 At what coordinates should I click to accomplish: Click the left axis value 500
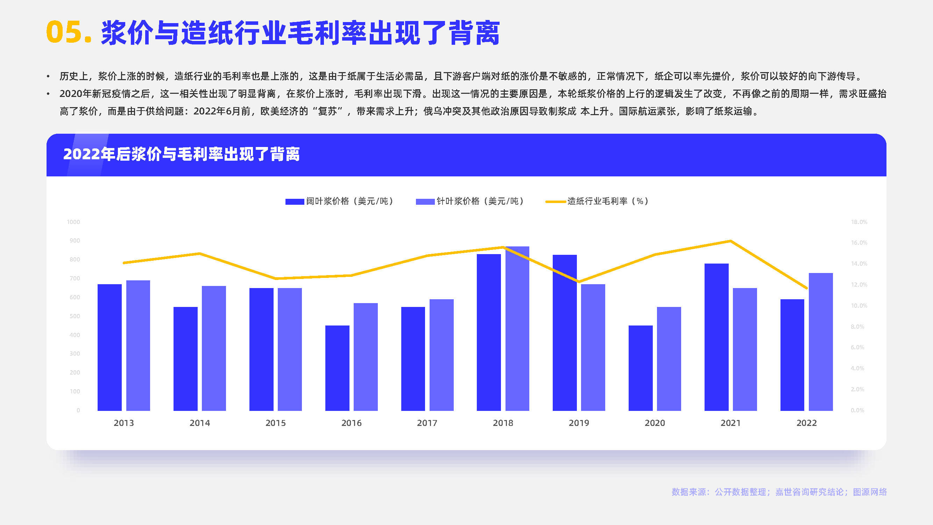(x=75, y=316)
